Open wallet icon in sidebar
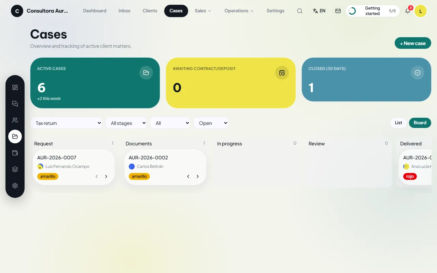This screenshot has width=437, height=273. point(15,153)
